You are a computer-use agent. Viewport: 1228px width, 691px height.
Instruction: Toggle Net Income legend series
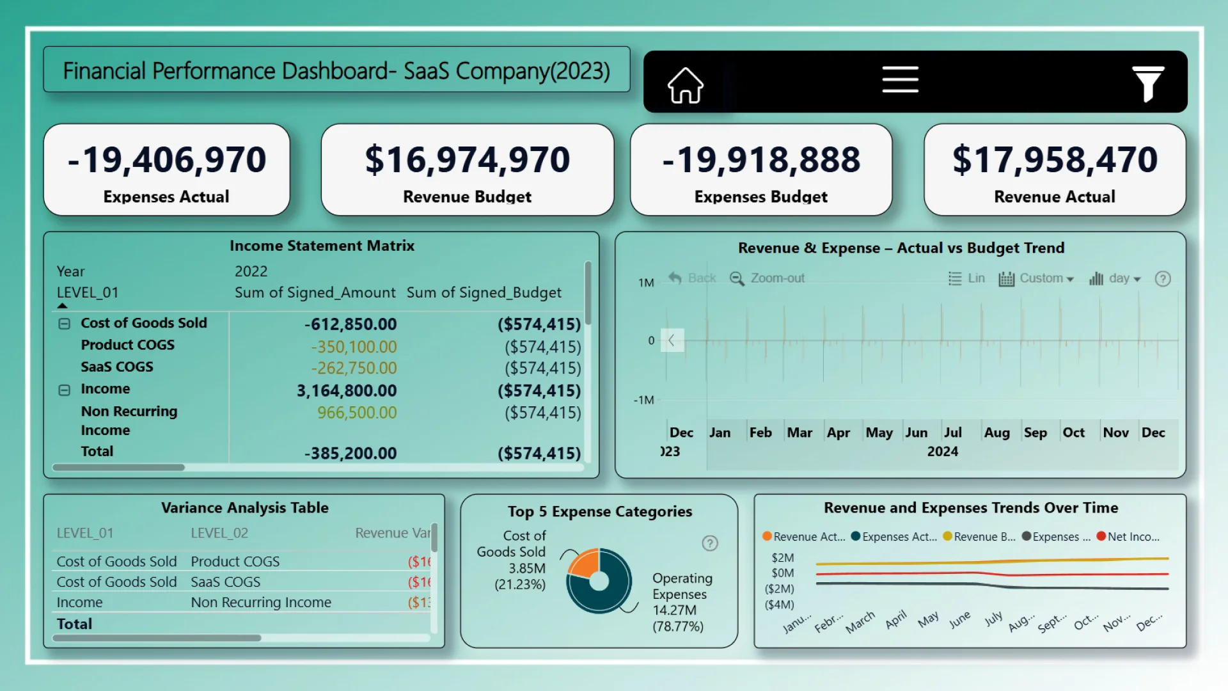point(1128,537)
